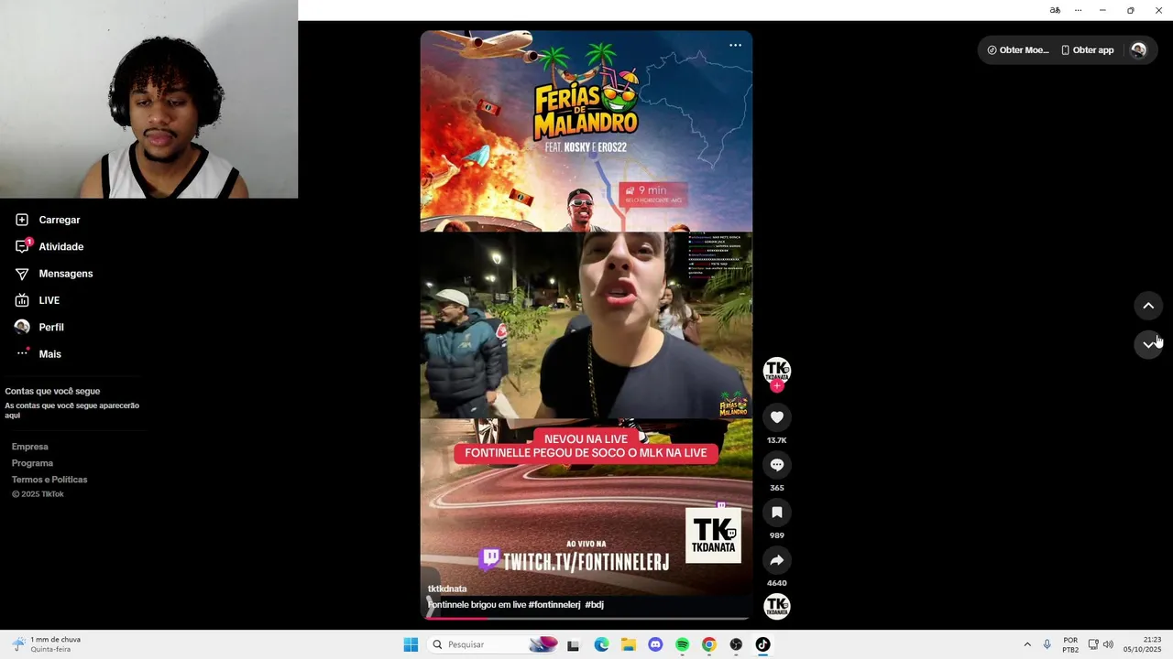The image size is (1173, 659).
Task: Go to the previous video arrow
Action: tap(1148, 306)
